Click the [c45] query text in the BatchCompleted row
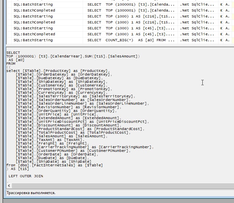This screenshot has height=203, width=234. coord(131,34)
